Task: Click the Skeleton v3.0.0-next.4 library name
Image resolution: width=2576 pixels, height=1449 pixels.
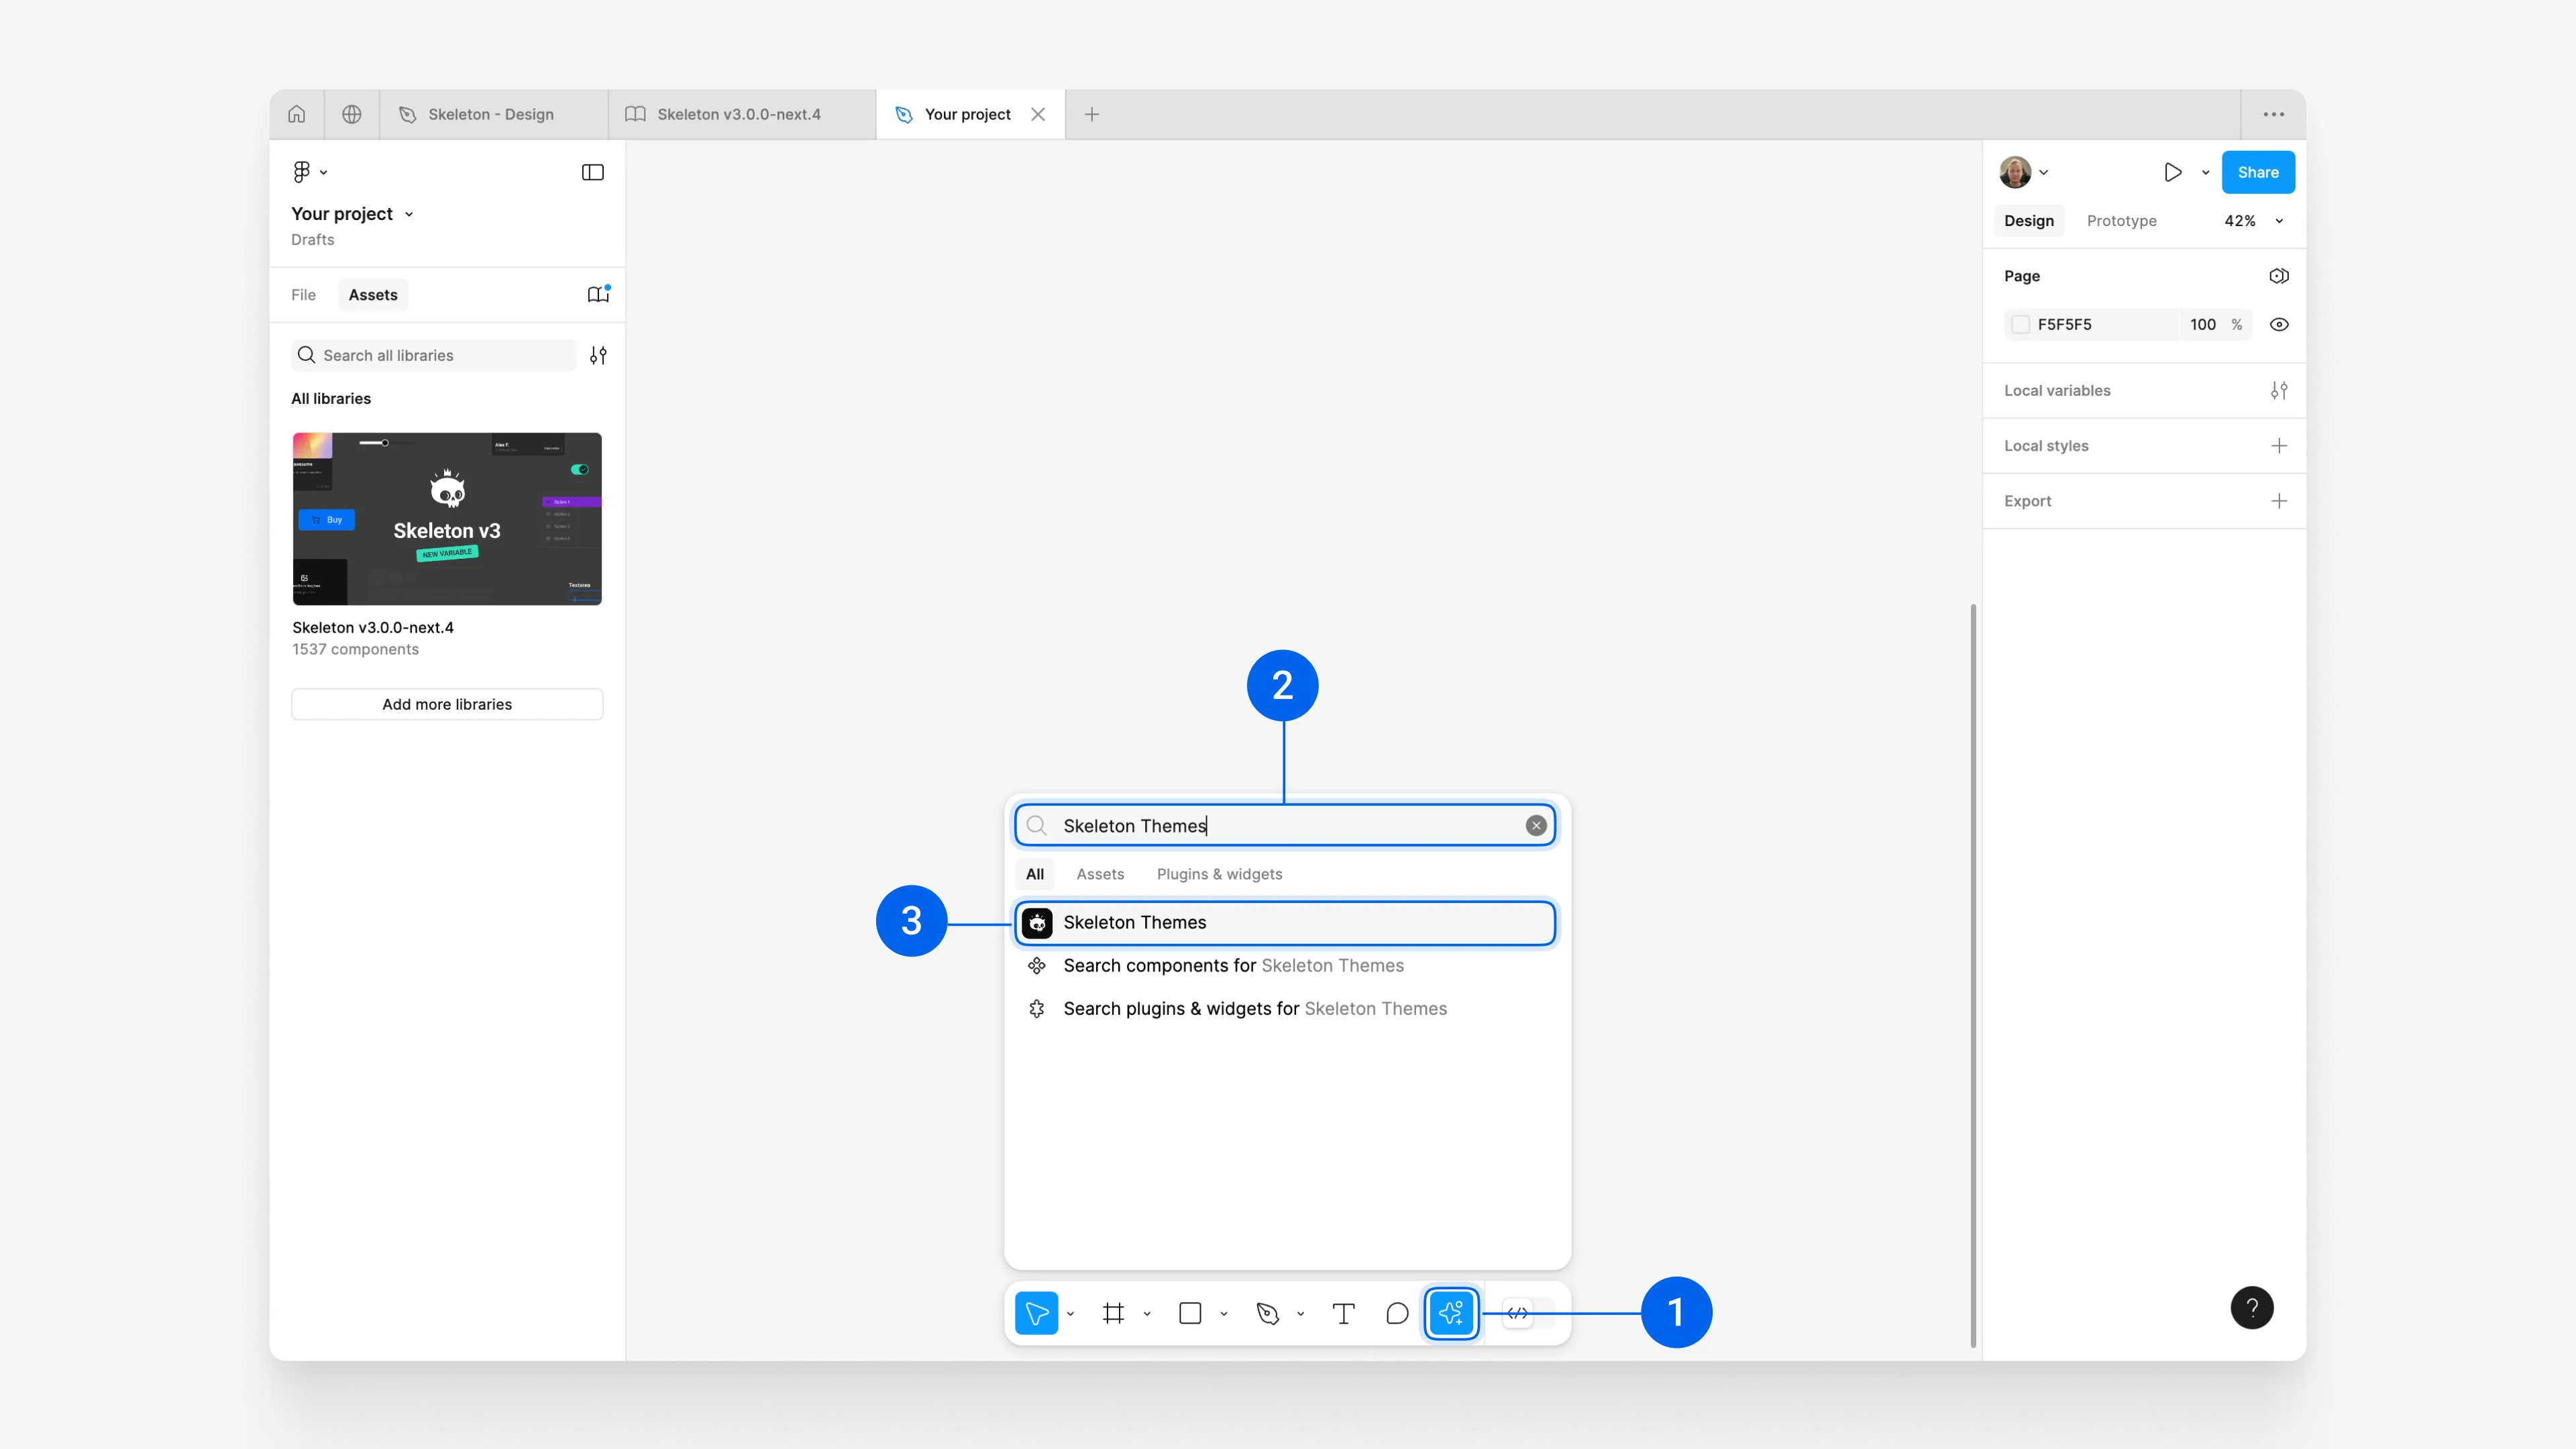Action: pos(373,627)
